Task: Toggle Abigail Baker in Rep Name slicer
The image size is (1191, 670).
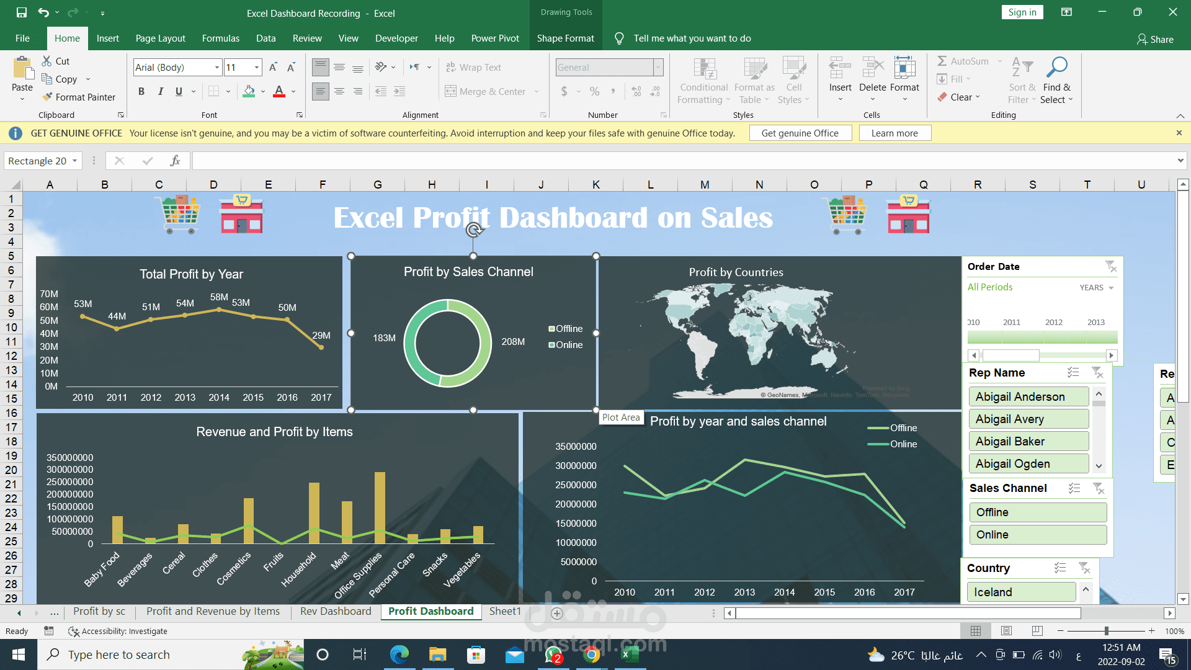Action: pyautogui.click(x=1028, y=441)
